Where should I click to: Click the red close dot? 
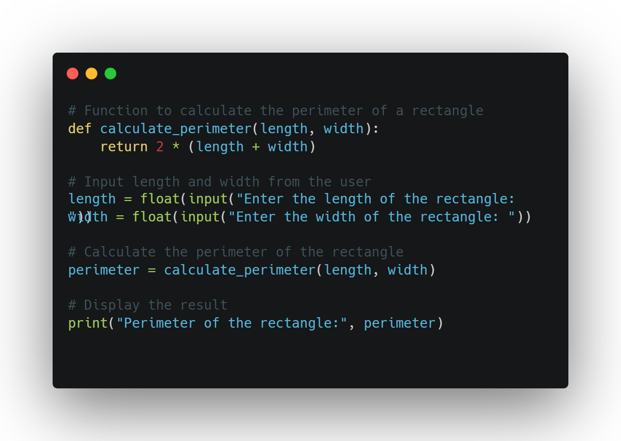click(x=73, y=73)
